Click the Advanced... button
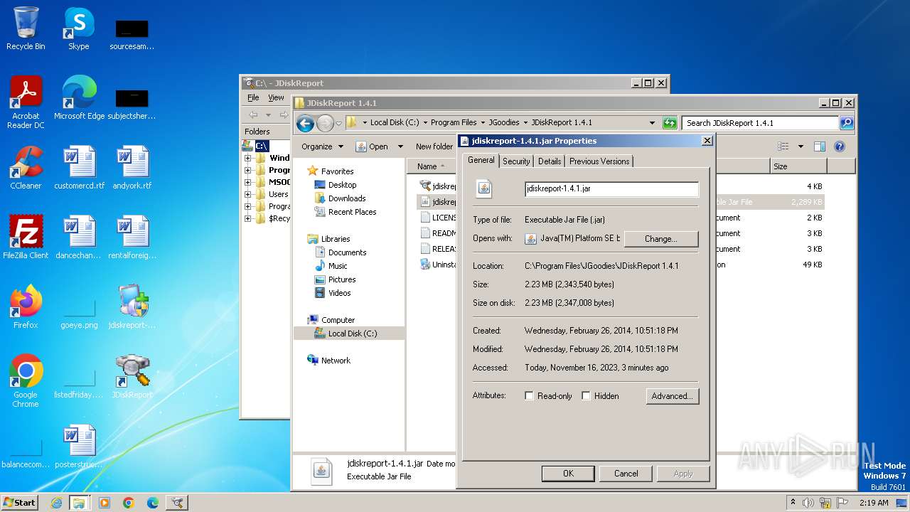Viewport: 910px width, 512px height. pos(672,396)
